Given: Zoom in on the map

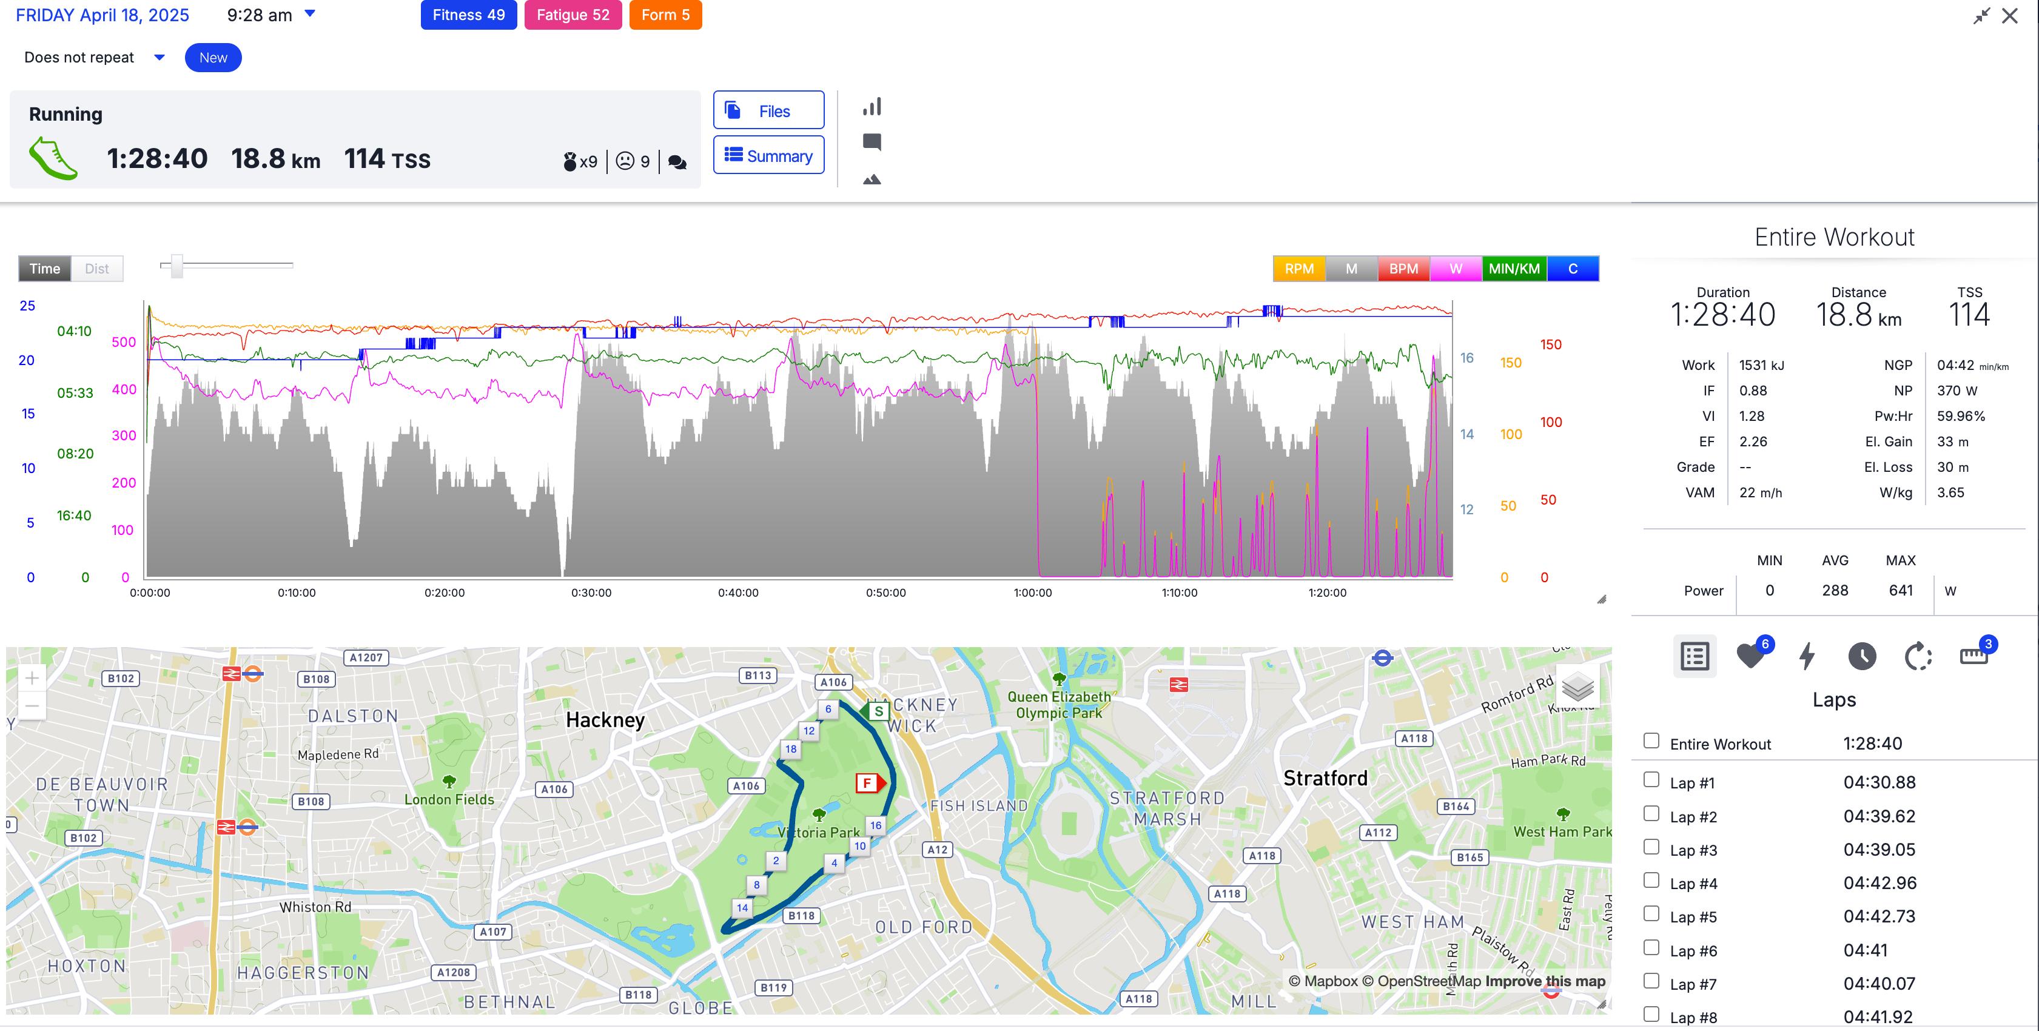Looking at the screenshot, I should coord(32,678).
